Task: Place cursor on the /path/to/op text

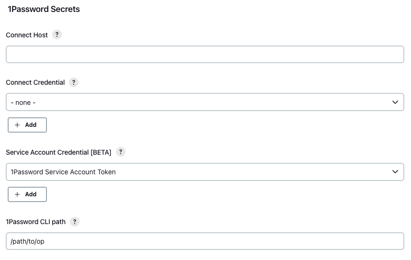Action: [27, 241]
